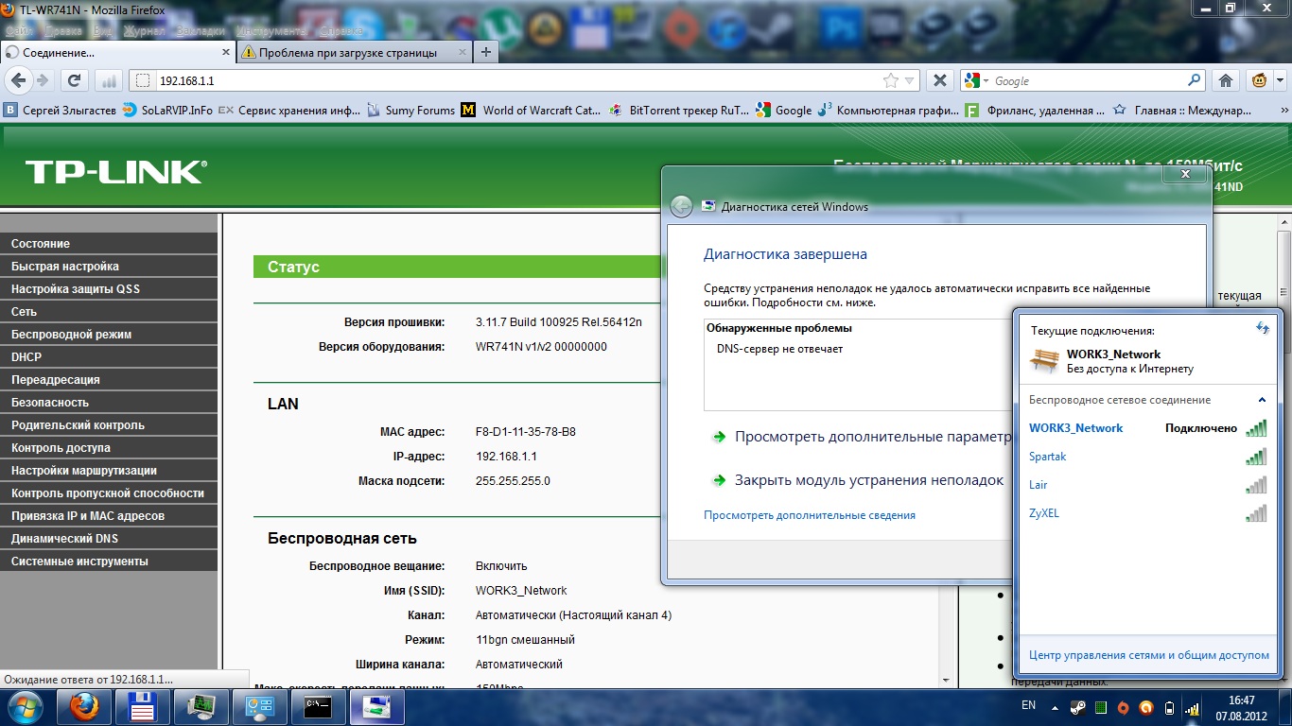This screenshot has height=726, width=1292.
Task: Click the search magnifier in the Google box
Action: (1194, 80)
